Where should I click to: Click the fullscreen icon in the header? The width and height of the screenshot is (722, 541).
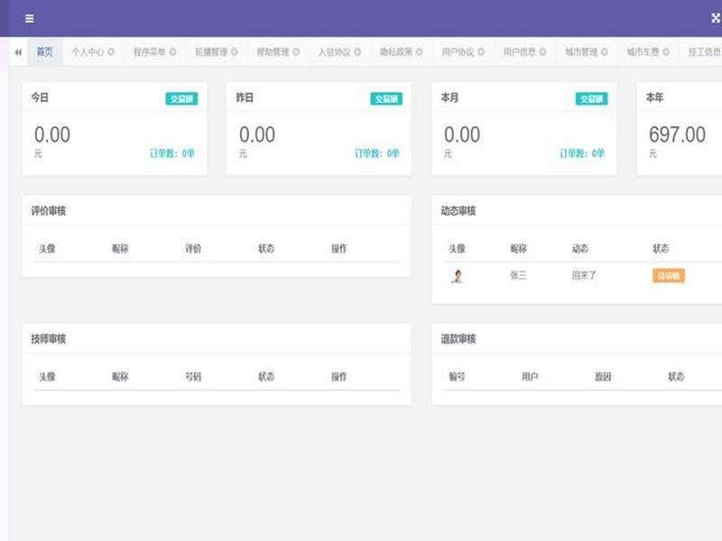click(717, 18)
